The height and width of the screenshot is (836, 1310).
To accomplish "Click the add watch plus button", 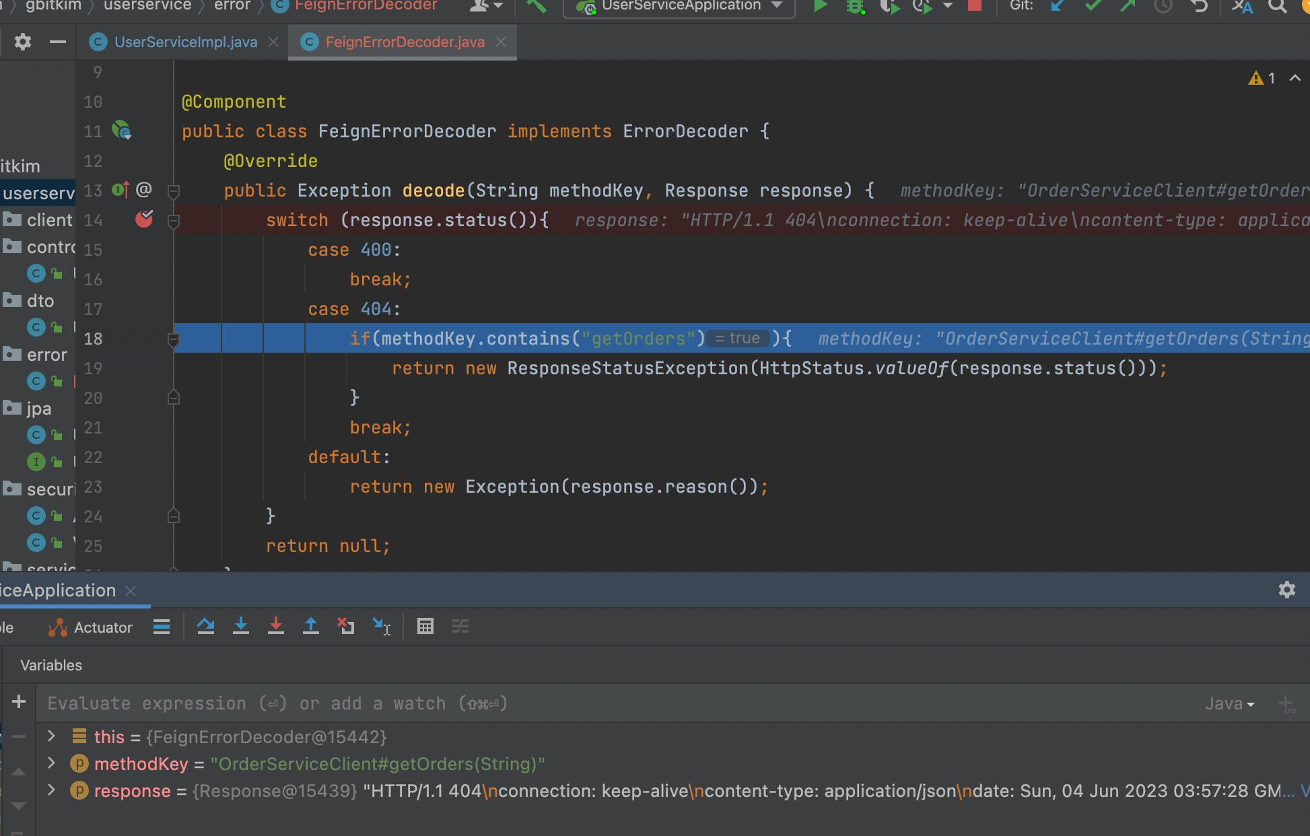I will pos(19,702).
